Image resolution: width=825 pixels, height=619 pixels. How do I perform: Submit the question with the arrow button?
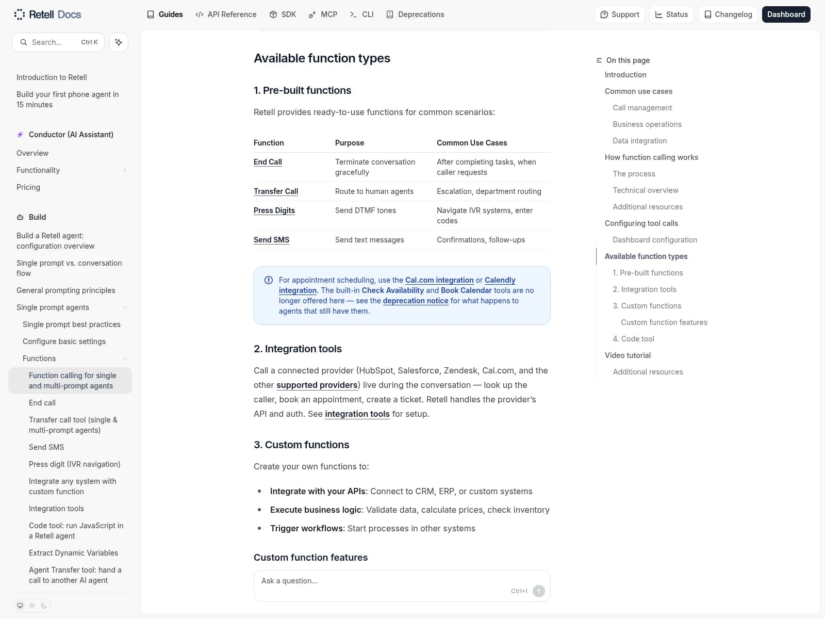click(539, 591)
